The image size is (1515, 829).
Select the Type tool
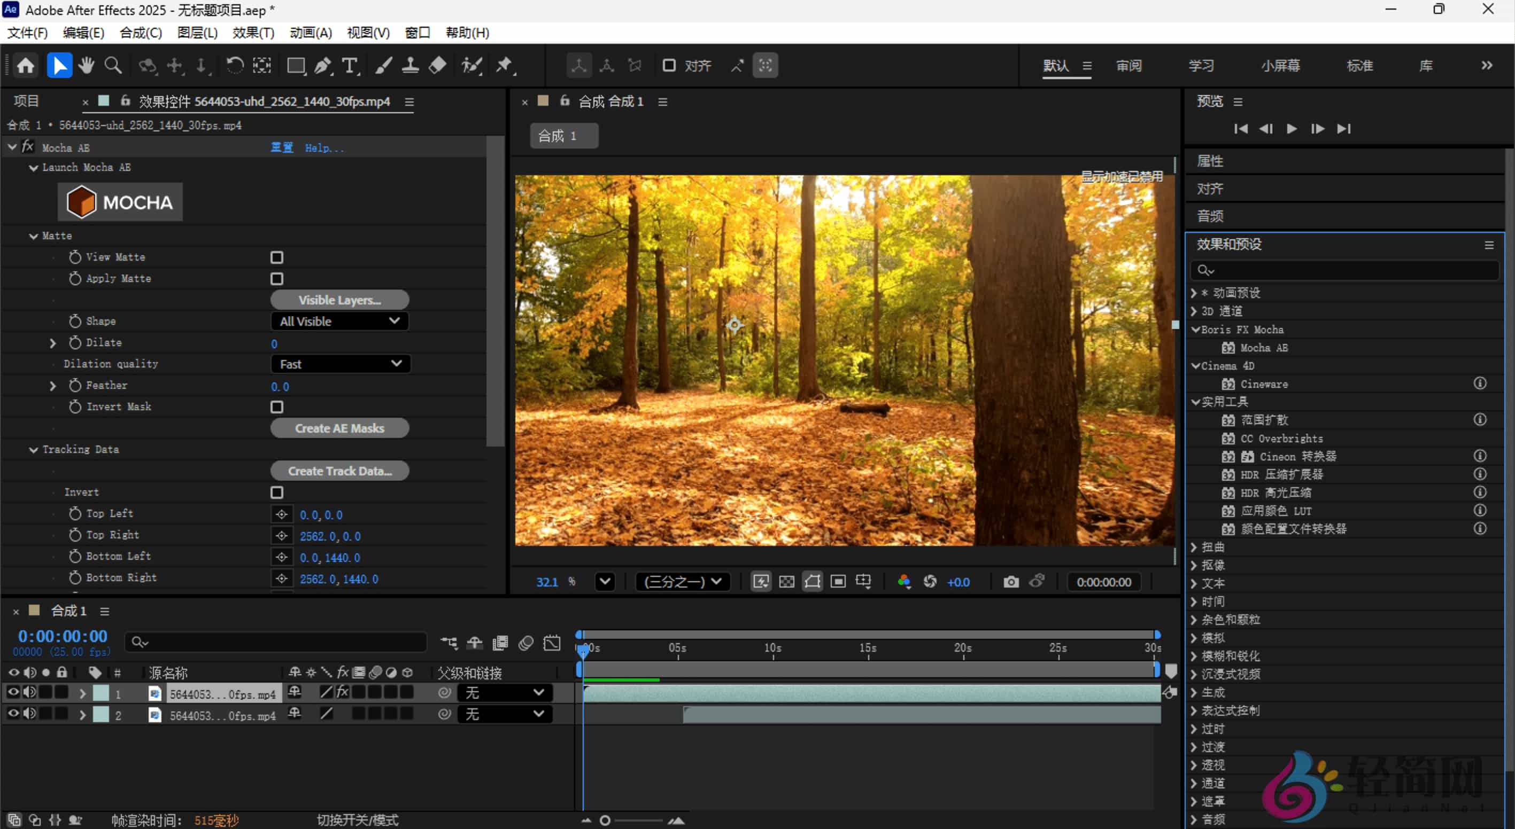click(x=350, y=65)
